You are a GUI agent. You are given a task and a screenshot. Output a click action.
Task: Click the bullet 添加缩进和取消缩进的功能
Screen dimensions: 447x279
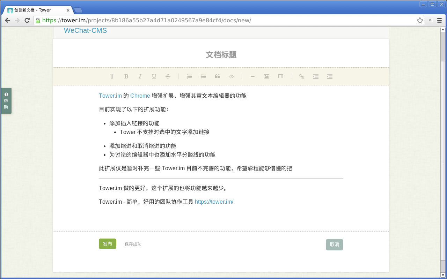(143, 146)
